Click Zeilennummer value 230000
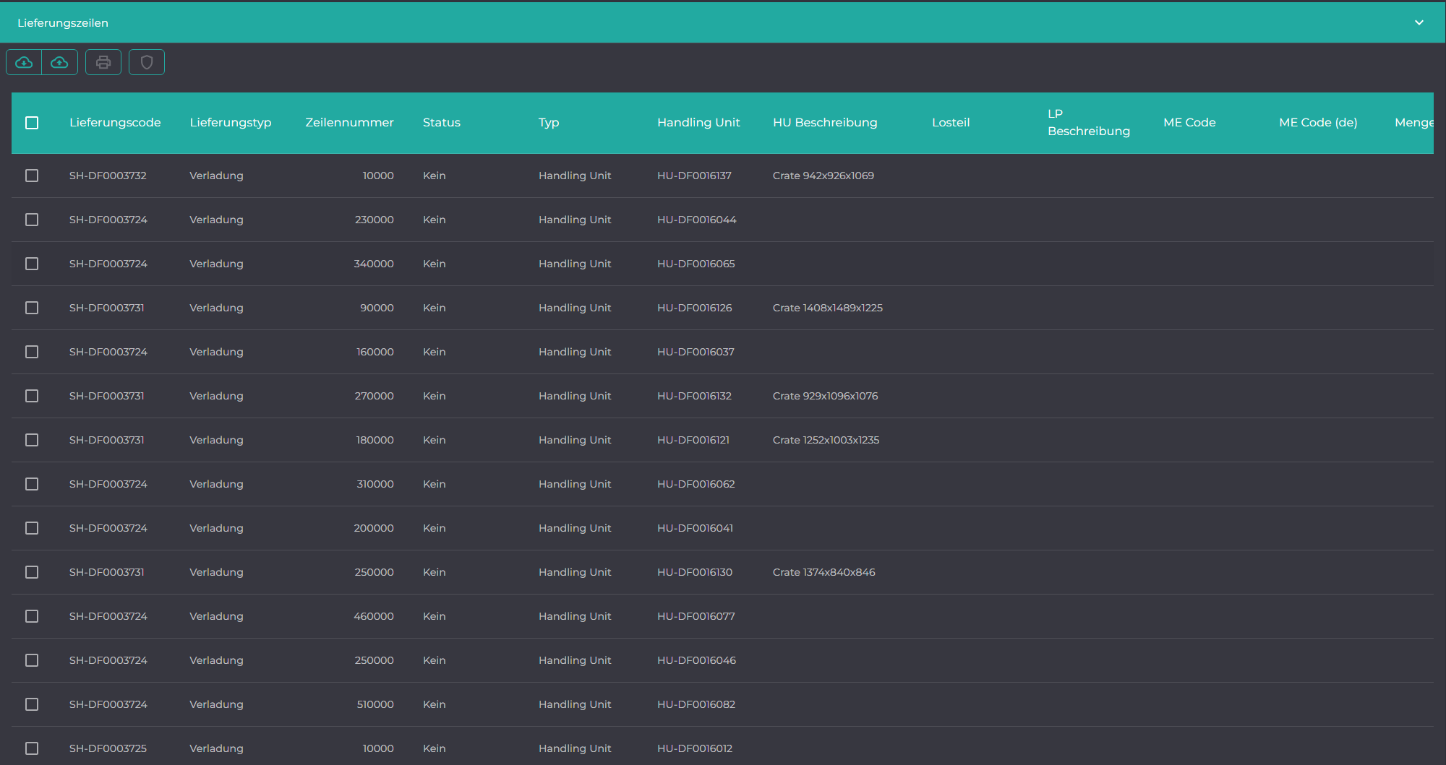The image size is (1446, 765). 374,220
